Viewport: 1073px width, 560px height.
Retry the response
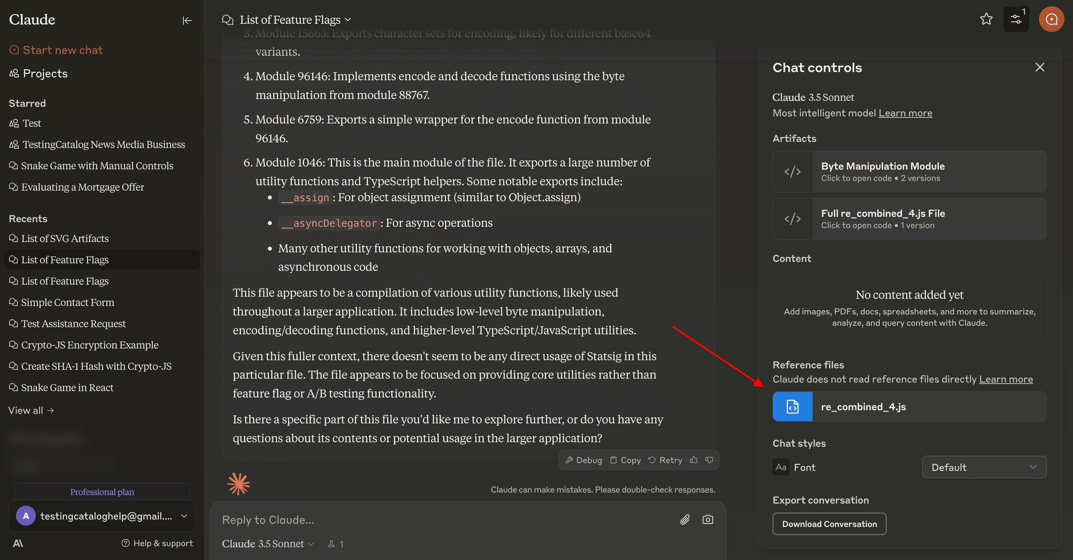tap(665, 460)
